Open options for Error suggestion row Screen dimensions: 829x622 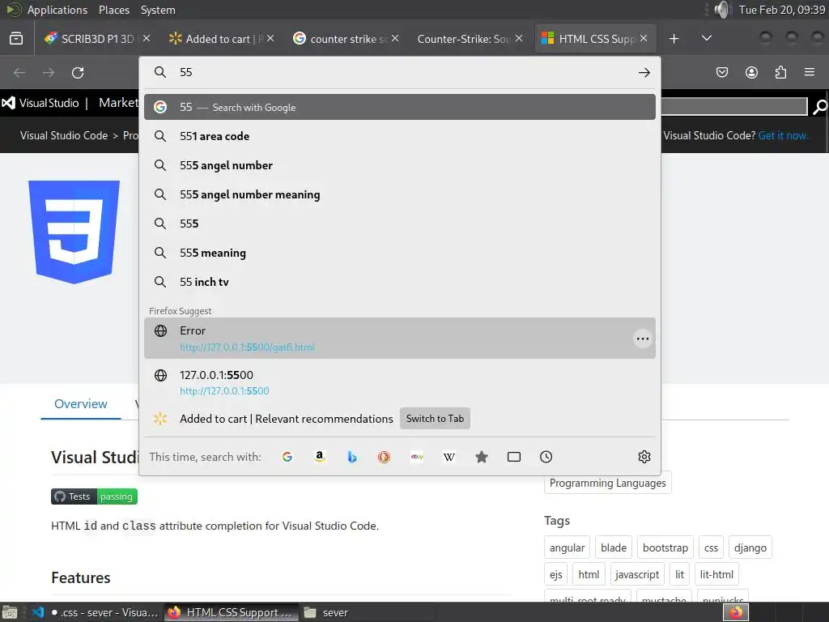coord(642,339)
